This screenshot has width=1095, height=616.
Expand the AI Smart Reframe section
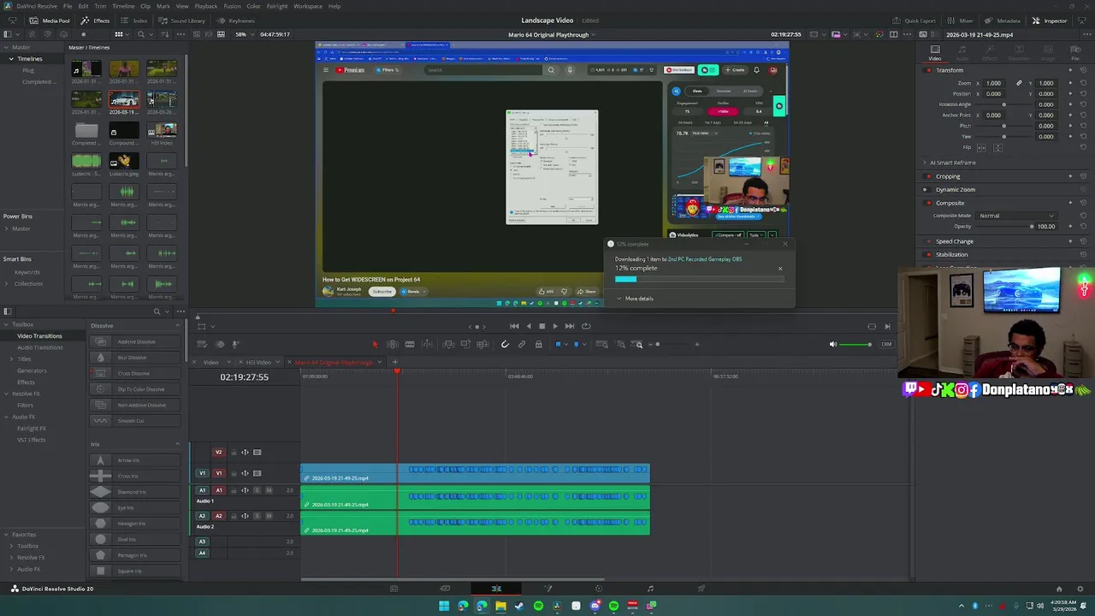click(925, 163)
